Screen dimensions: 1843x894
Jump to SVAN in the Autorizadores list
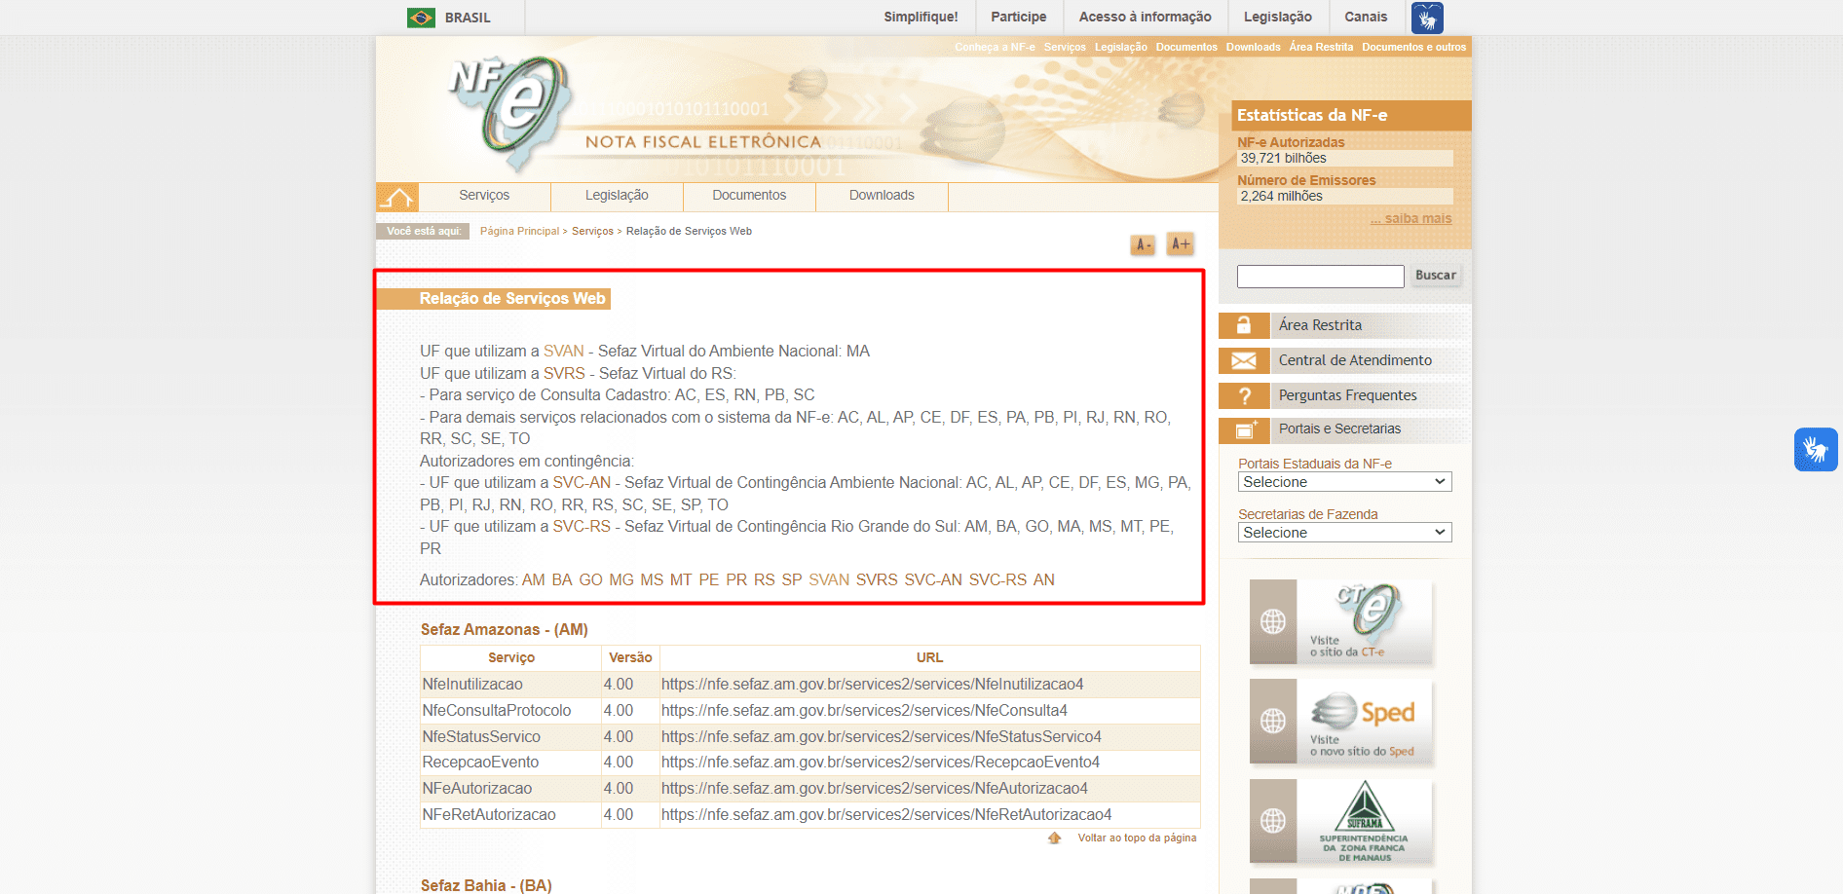pos(829,580)
